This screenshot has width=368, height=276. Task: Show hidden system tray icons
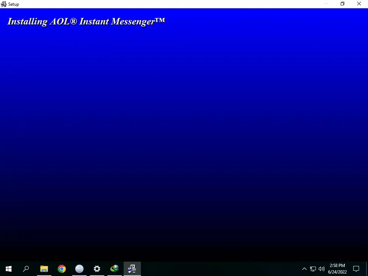[x=304, y=269]
